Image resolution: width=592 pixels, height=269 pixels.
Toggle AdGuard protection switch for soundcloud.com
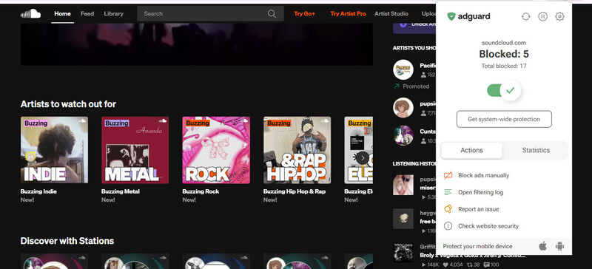[x=504, y=91]
